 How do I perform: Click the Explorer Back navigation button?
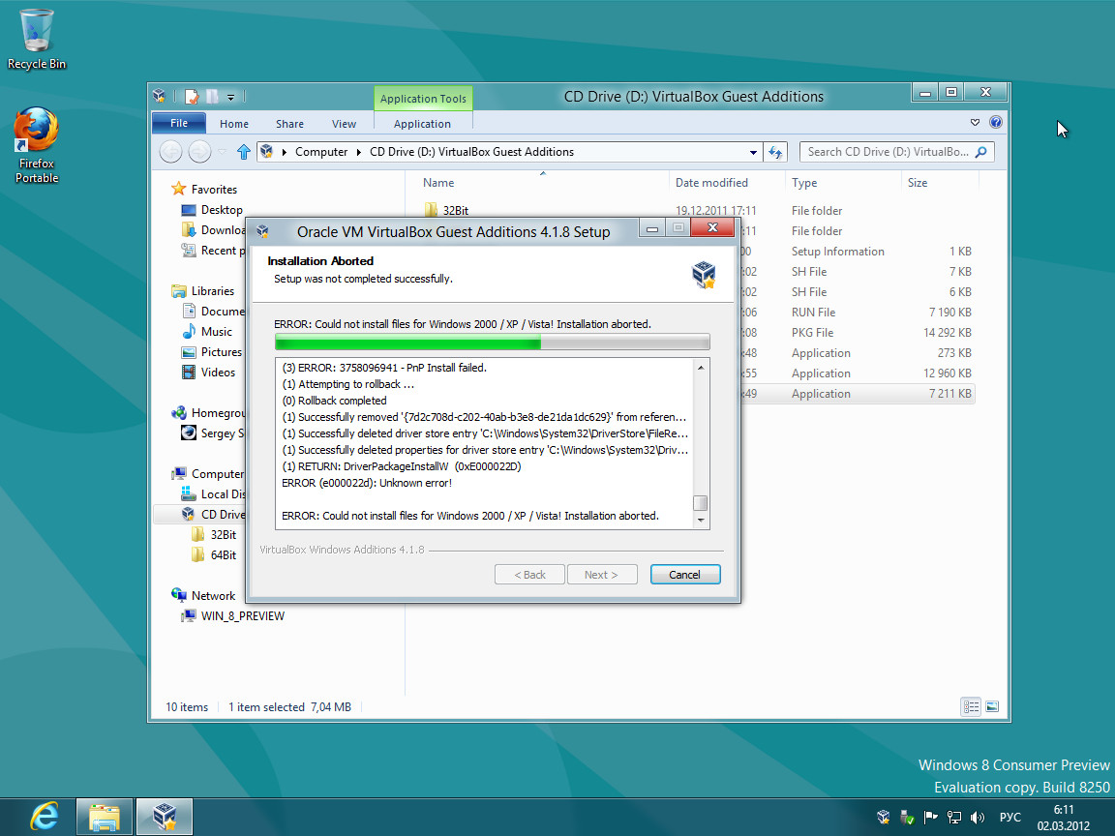[170, 151]
